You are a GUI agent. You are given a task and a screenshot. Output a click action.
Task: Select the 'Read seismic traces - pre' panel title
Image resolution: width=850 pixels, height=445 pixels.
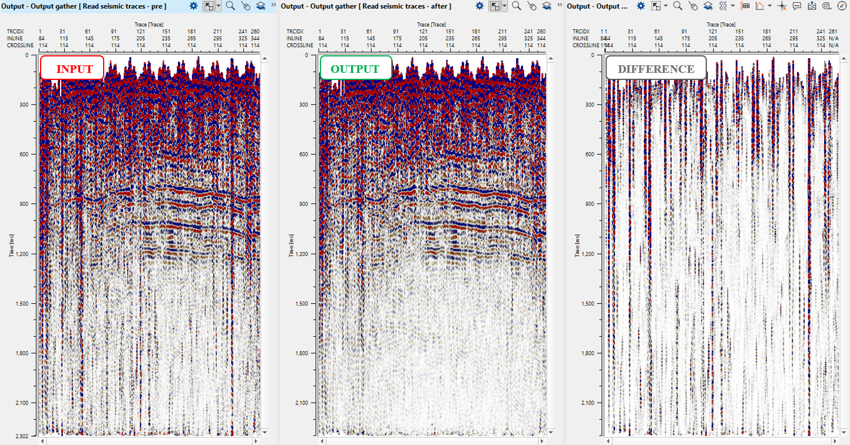[x=84, y=6]
